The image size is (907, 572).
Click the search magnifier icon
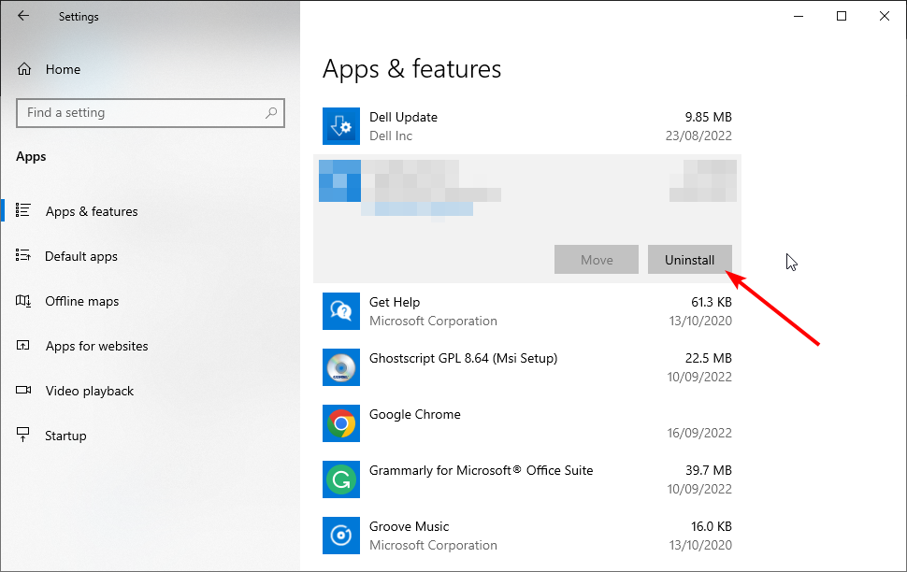[x=271, y=113]
